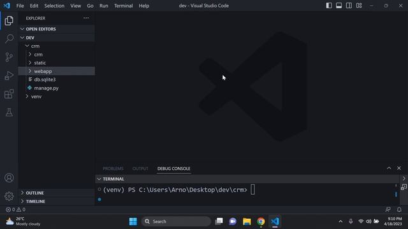This screenshot has height=229, width=408.
Task: Toggle secondary side bar layout icon
Action: (x=349, y=6)
